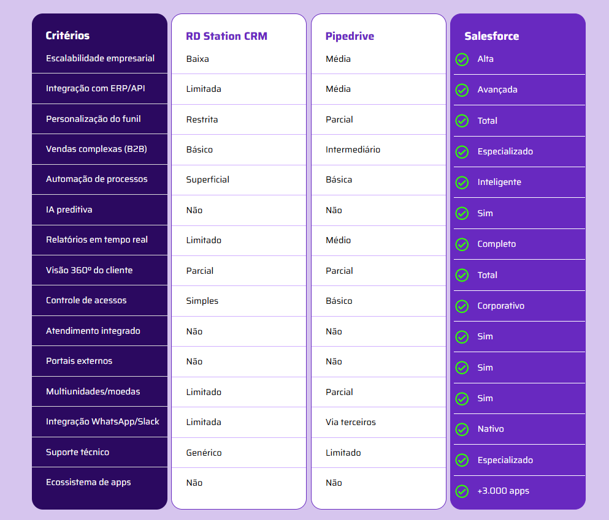The height and width of the screenshot is (520, 609).
Task: Click the Completo value under Salesforce
Action: pos(497,244)
